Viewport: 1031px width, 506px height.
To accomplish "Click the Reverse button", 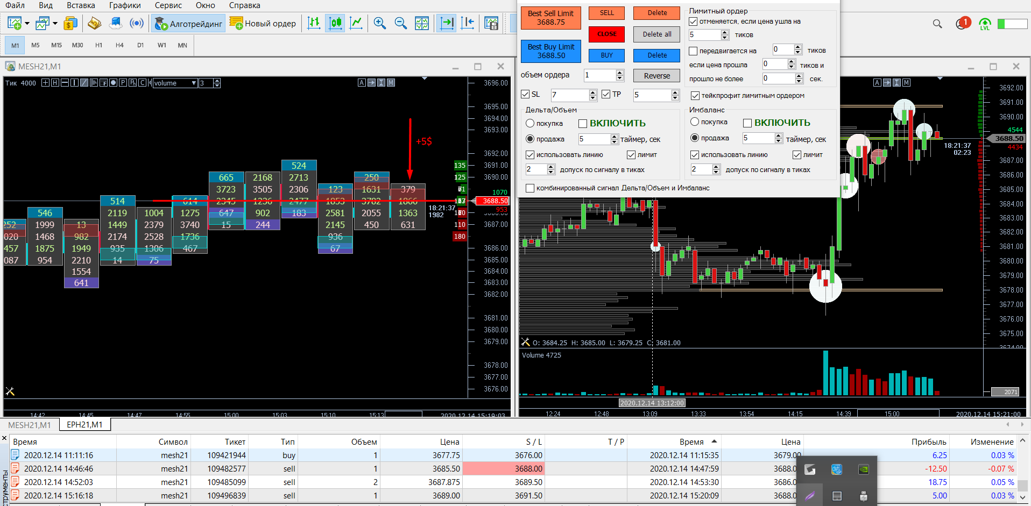I will point(657,76).
